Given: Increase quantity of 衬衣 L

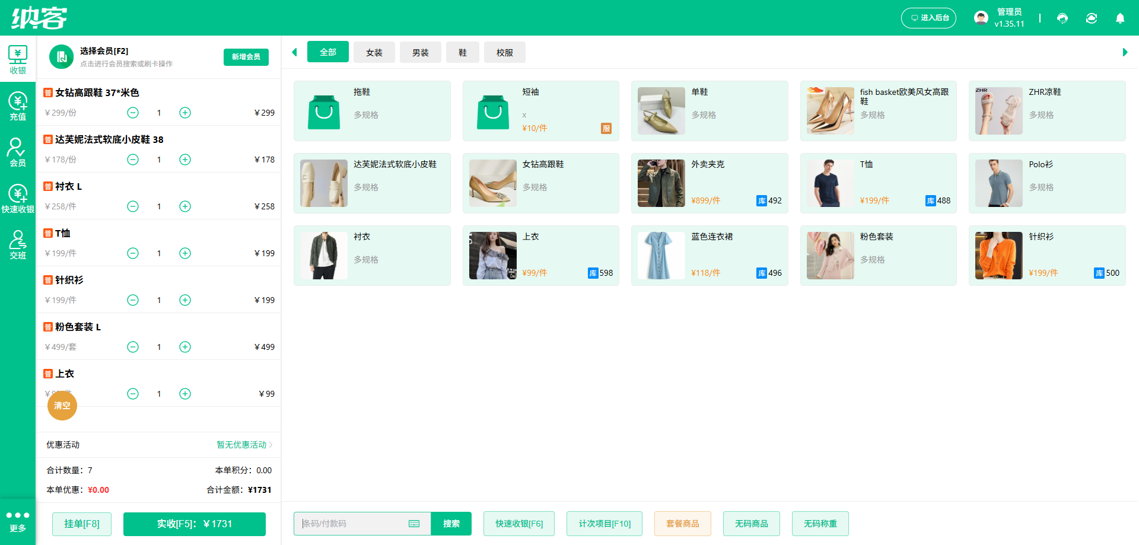Looking at the screenshot, I should [185, 206].
